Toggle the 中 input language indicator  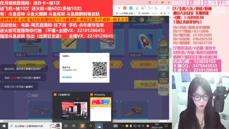(x=143, y=126)
